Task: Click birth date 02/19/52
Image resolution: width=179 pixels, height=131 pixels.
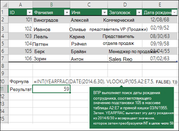Action: coord(160,28)
